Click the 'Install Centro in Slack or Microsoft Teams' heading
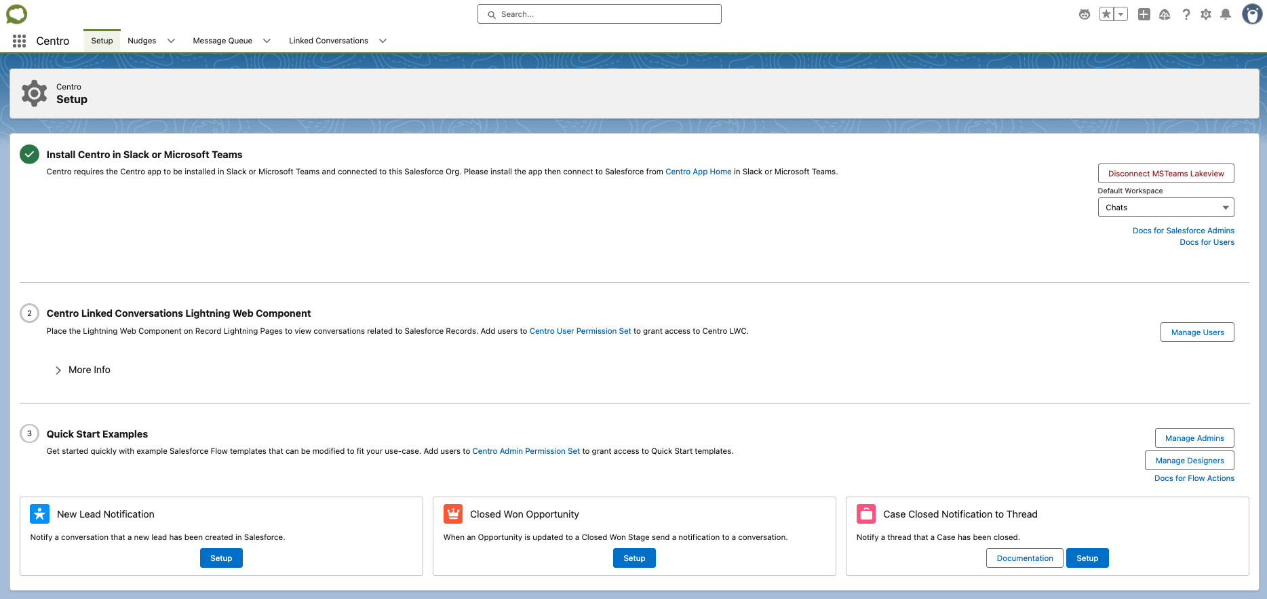This screenshot has height=599, width=1267. (x=144, y=155)
